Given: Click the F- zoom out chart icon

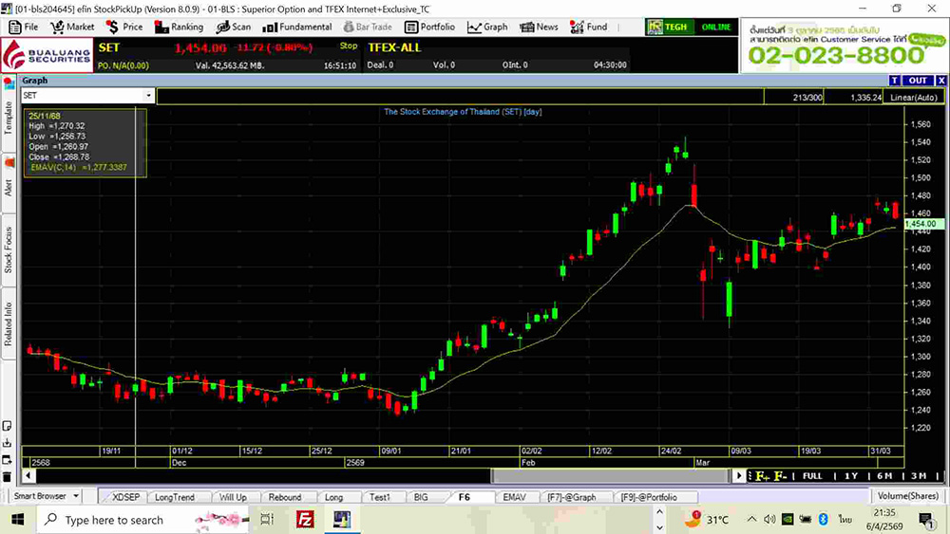Looking at the screenshot, I should tap(780, 475).
